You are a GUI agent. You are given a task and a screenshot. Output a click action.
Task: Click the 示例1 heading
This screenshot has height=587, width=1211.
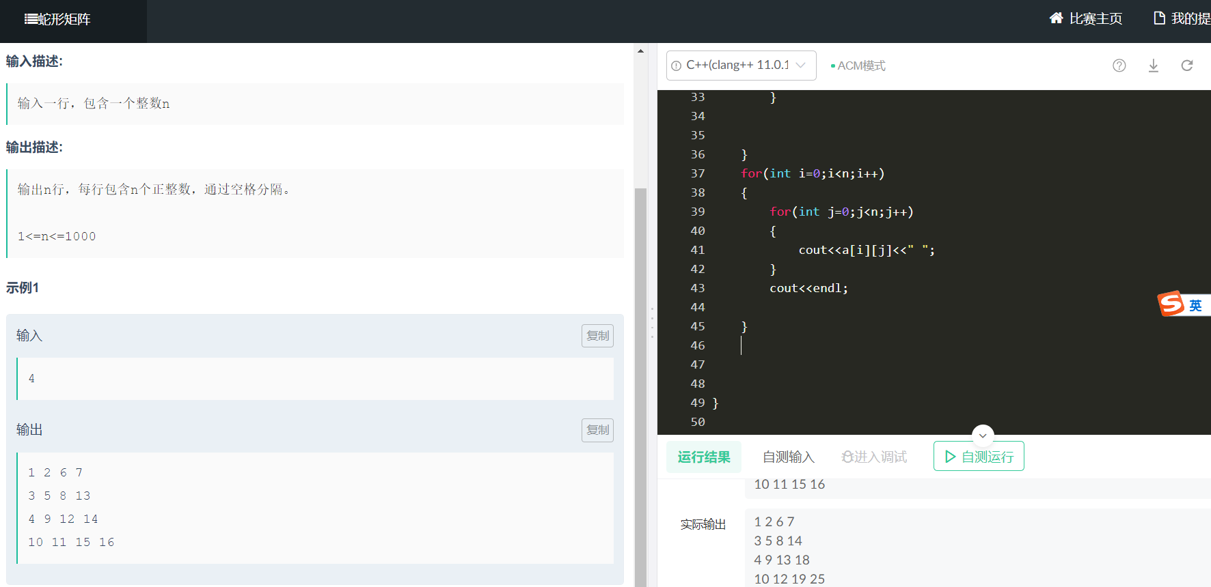tap(23, 288)
